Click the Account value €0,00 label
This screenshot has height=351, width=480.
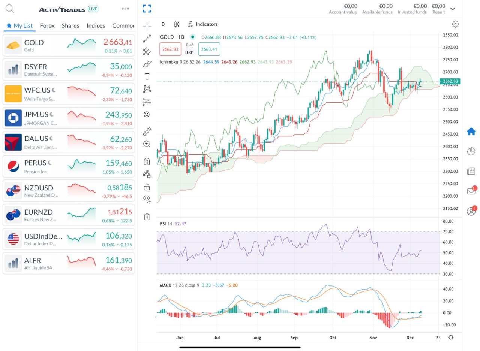pos(343,9)
